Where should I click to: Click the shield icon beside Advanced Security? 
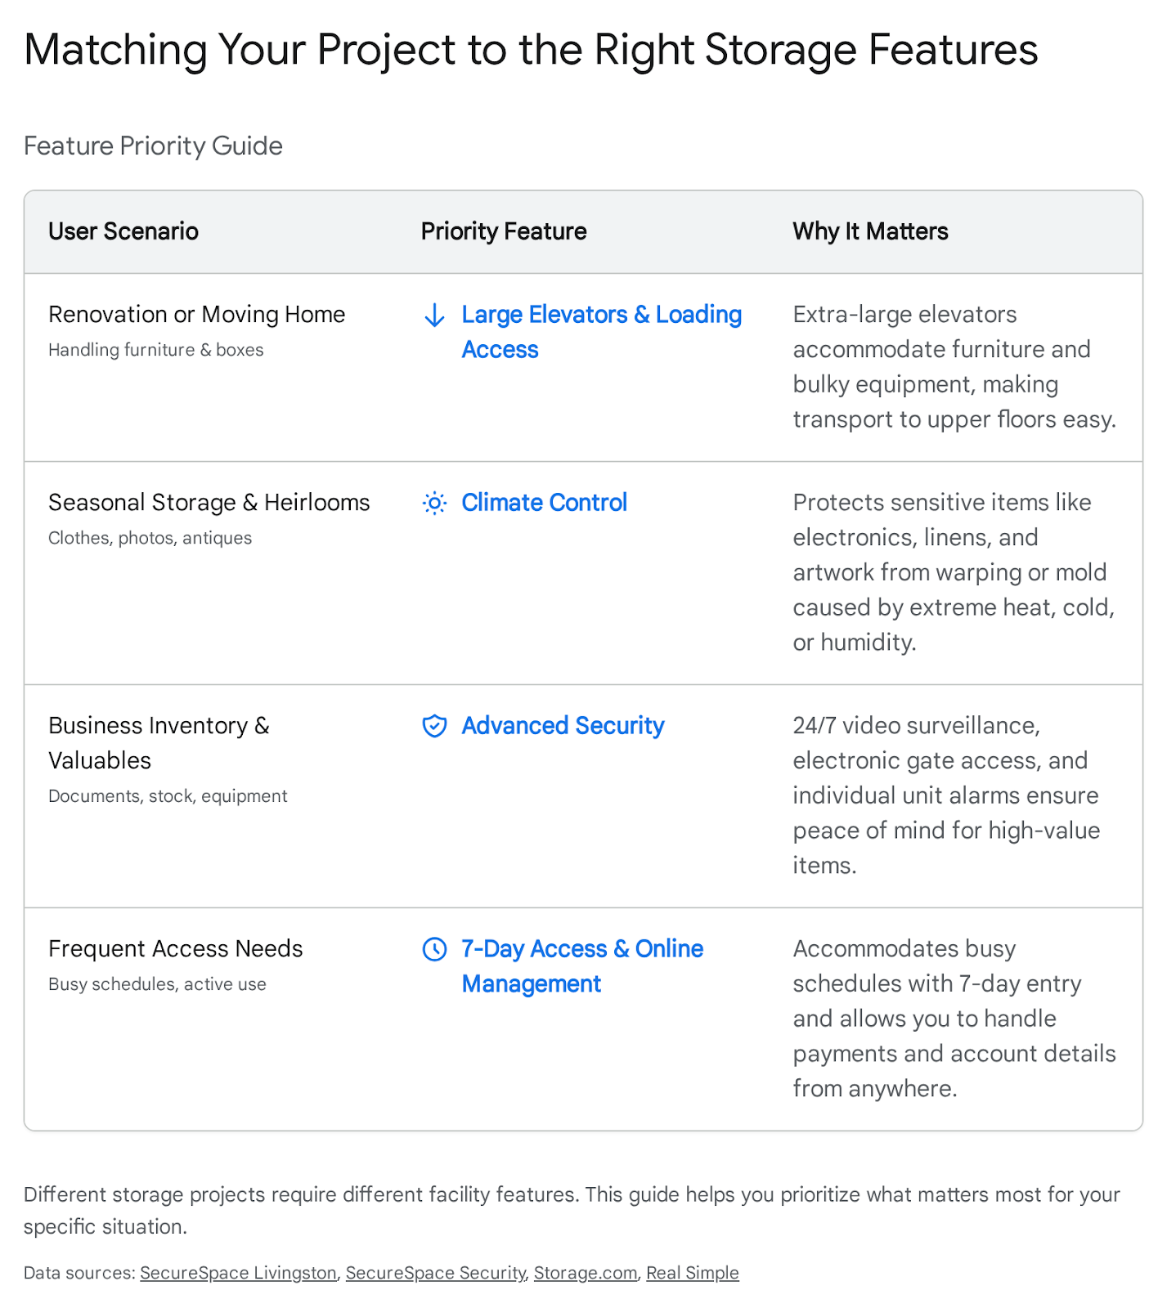coord(434,726)
